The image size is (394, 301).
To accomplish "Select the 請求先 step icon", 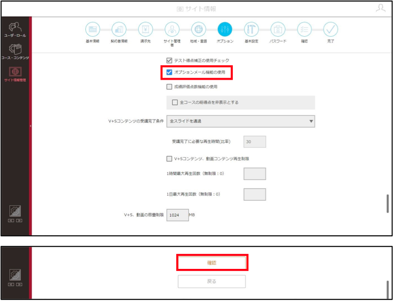I will [x=146, y=30].
